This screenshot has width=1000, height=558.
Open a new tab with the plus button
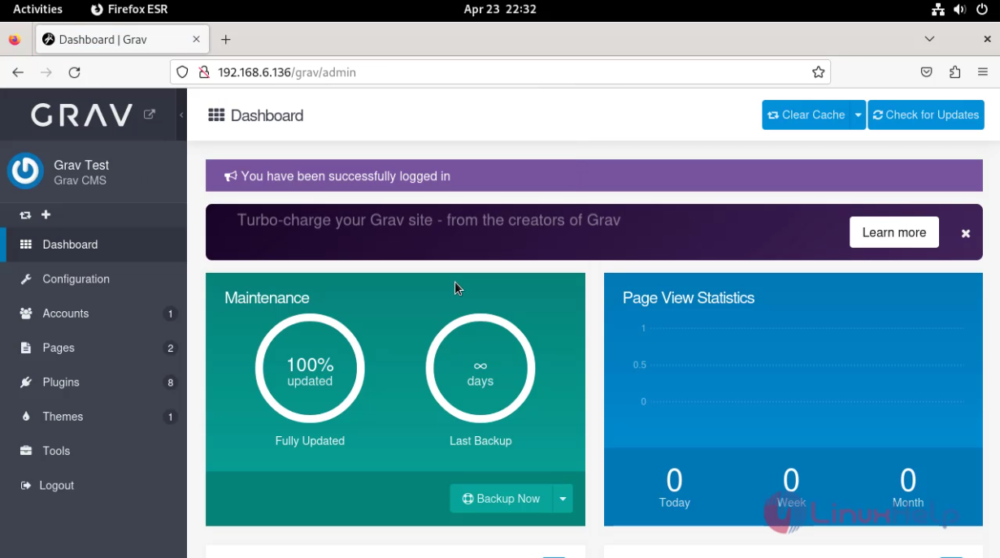[226, 39]
